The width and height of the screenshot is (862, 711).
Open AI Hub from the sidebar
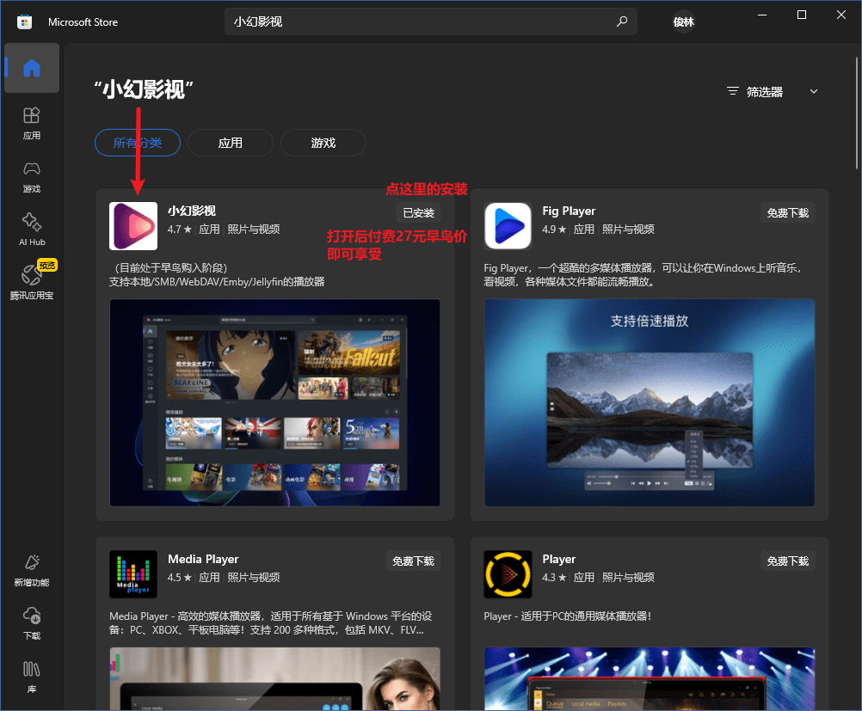[32, 230]
